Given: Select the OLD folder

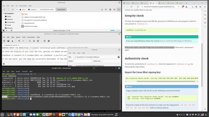Looking at the screenshot, I should (x=24, y=14).
